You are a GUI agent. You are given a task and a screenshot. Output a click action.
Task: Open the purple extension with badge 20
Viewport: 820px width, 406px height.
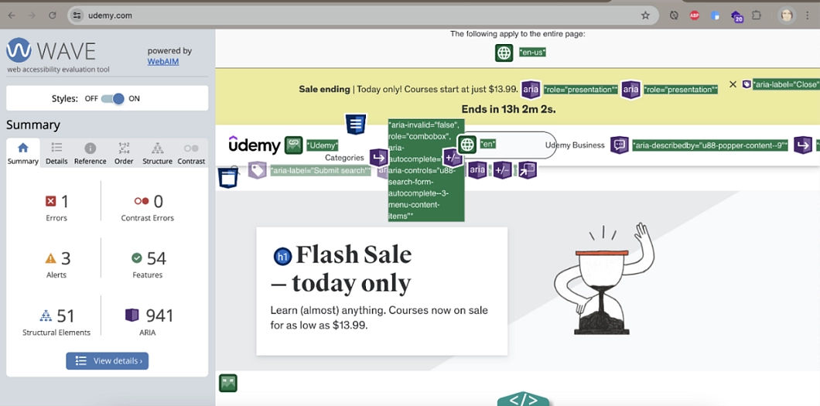tap(736, 16)
